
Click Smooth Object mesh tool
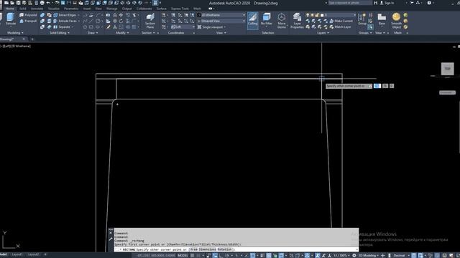click(396, 21)
